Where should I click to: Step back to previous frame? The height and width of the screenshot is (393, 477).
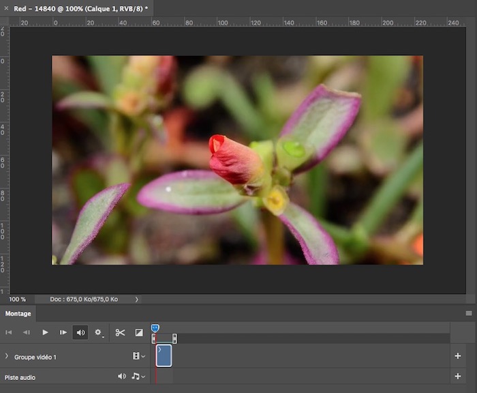27,332
